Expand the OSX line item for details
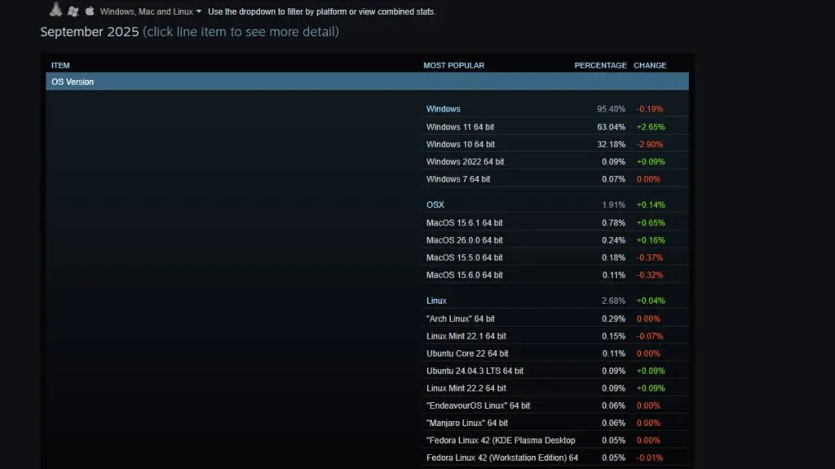The width and height of the screenshot is (835, 469). pyautogui.click(x=435, y=204)
